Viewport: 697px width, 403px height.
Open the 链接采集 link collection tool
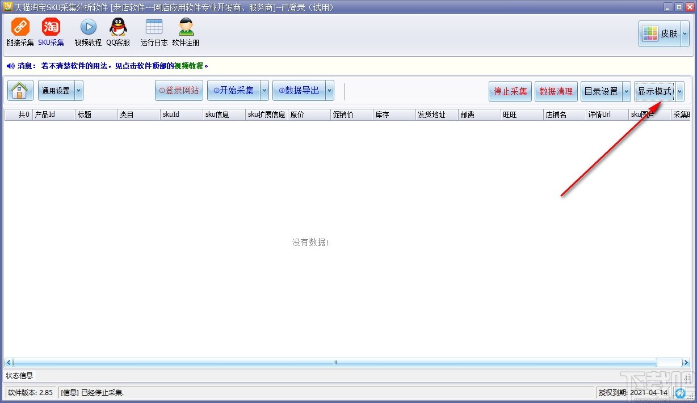(20, 32)
